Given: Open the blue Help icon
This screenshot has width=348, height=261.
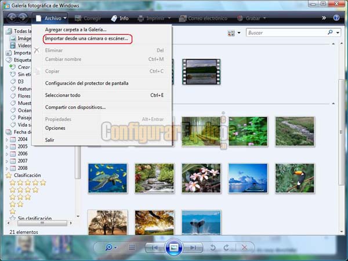Looking at the screenshot, I should [x=336, y=18].
